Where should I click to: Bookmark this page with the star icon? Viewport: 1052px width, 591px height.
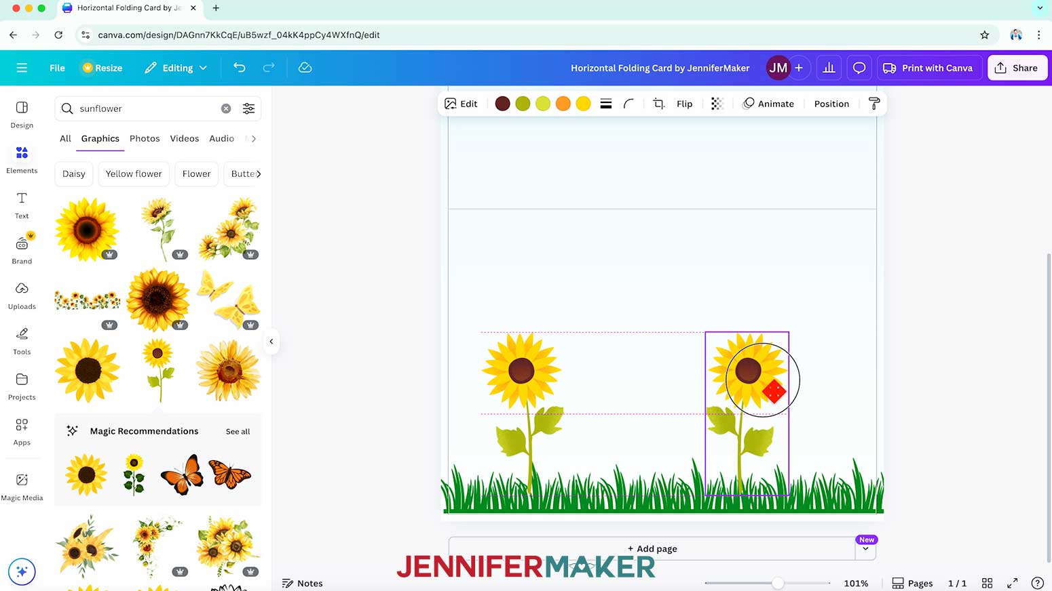985,35
